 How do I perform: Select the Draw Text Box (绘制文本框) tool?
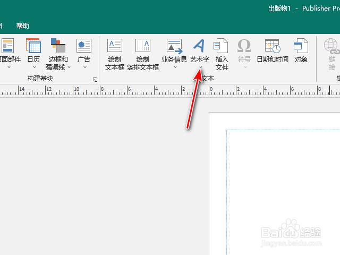tap(115, 55)
